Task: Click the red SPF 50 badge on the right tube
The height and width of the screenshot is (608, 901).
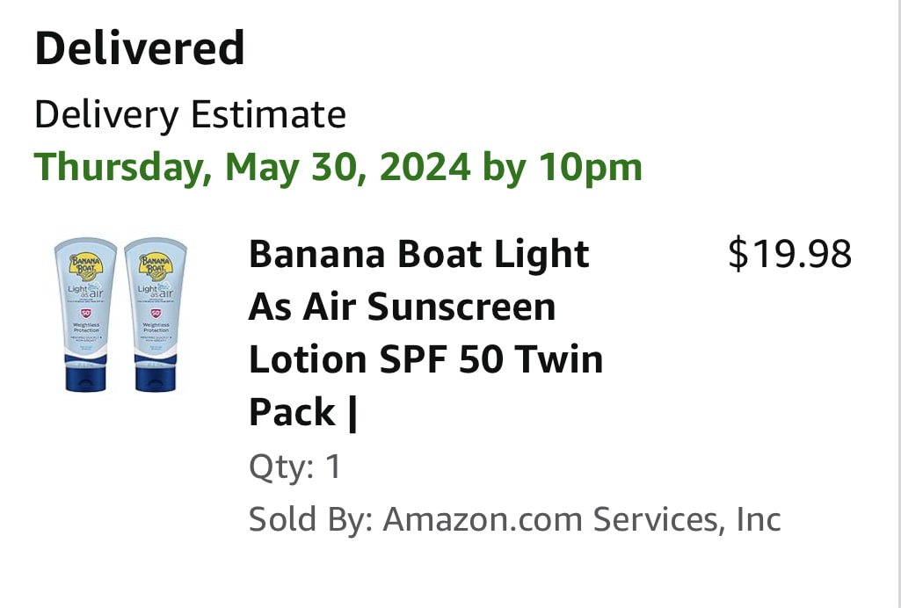Action: (156, 313)
